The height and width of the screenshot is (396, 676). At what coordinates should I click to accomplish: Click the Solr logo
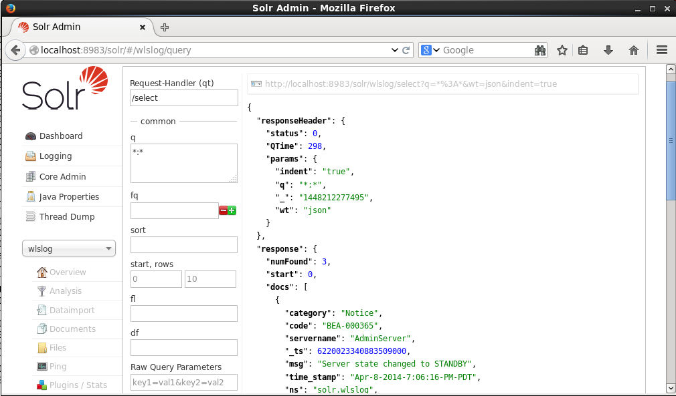pyautogui.click(x=65, y=89)
